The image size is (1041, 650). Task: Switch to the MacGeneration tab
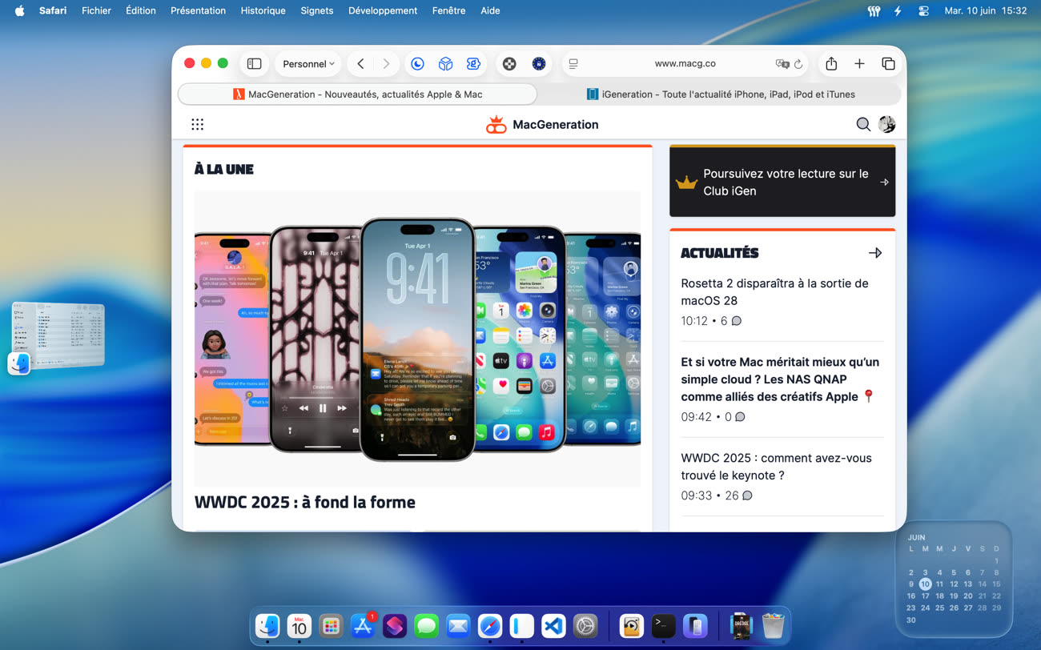[x=357, y=94]
